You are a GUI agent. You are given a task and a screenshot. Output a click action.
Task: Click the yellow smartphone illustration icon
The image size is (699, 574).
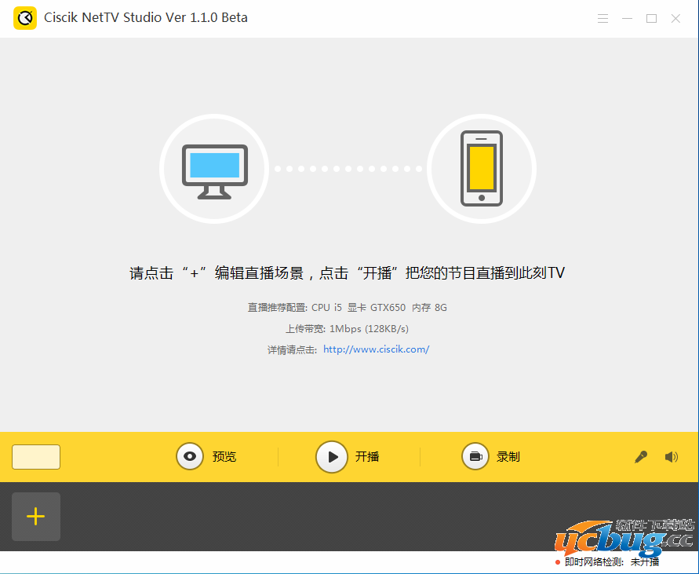click(x=481, y=169)
